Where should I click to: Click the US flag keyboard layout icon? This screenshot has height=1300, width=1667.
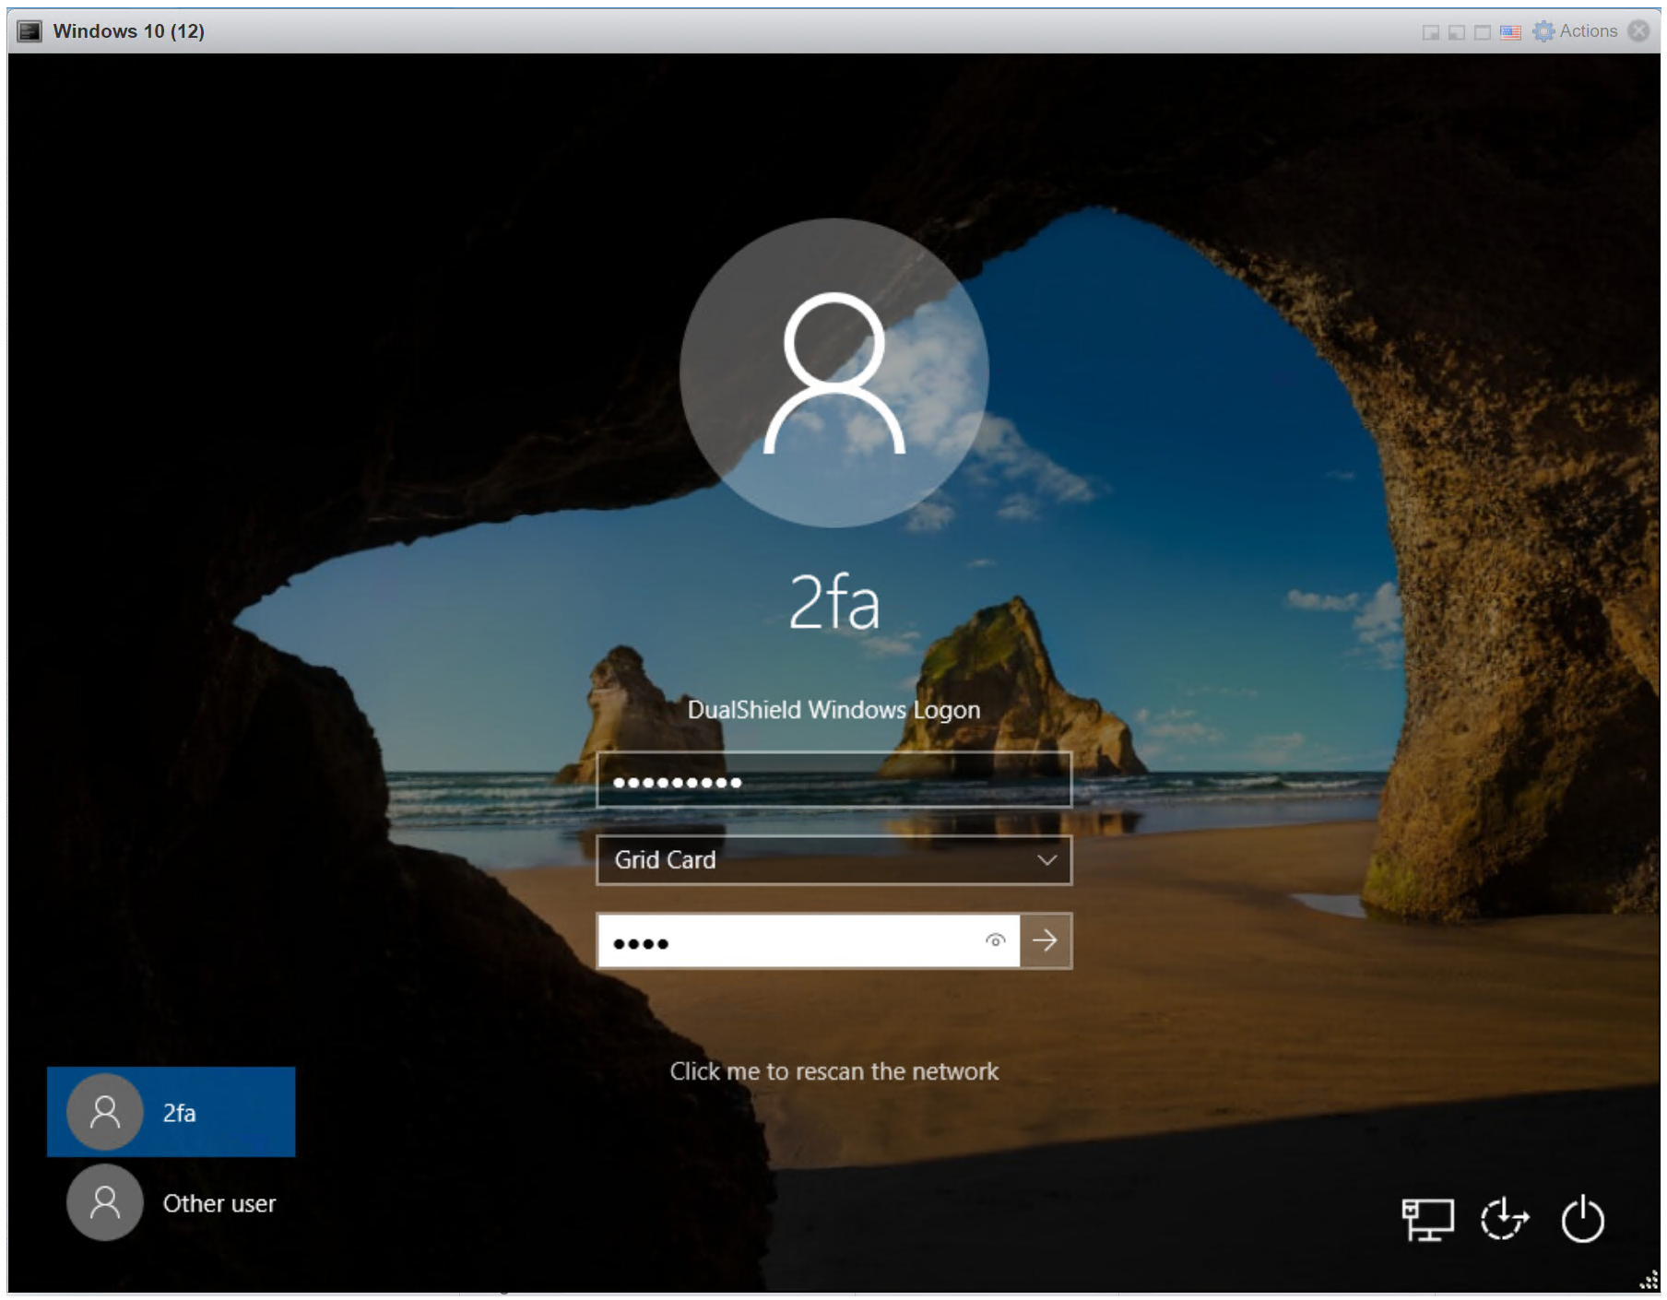tap(1510, 32)
